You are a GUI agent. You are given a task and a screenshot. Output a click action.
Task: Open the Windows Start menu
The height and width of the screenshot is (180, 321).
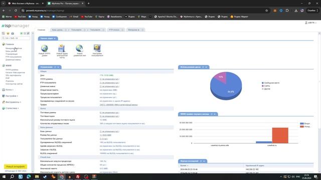coord(4,176)
